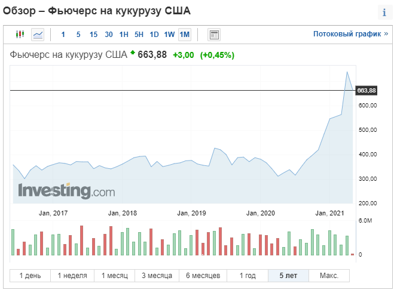Select the area line chart icon

coord(38,35)
